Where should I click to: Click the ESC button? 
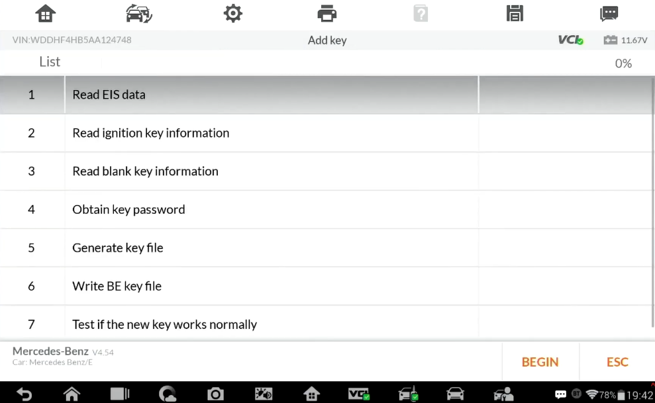click(617, 362)
